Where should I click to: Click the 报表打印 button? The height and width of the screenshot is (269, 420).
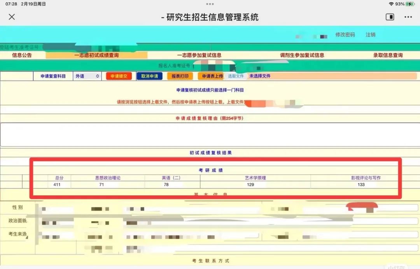[180, 76]
